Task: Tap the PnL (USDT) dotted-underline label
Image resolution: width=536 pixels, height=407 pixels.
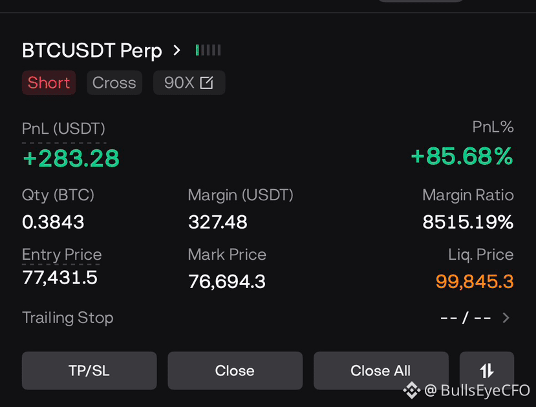Action: (63, 129)
